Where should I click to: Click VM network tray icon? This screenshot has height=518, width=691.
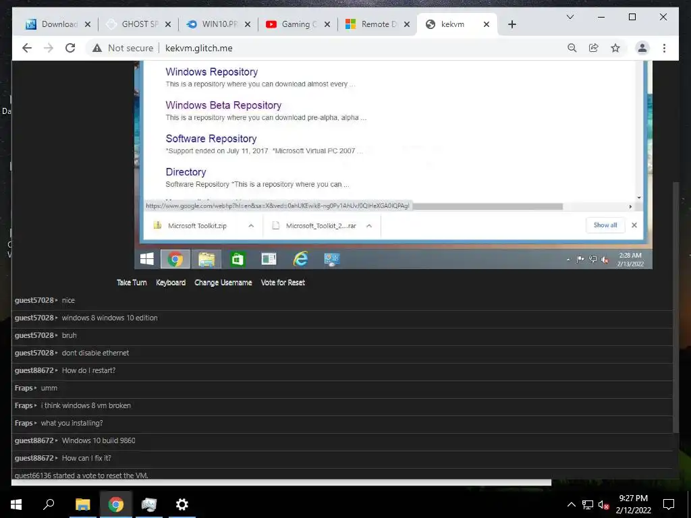592,260
